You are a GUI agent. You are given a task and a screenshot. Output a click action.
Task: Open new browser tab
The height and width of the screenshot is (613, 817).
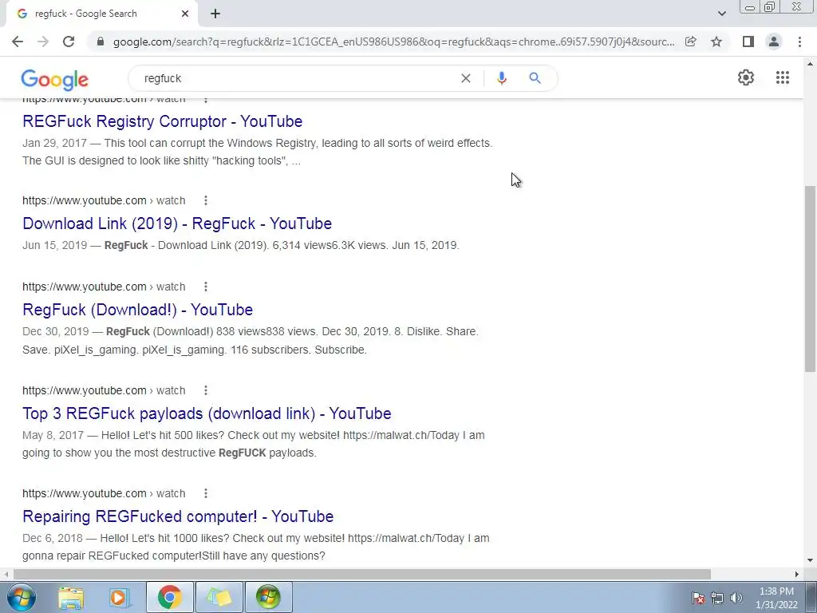point(215,14)
